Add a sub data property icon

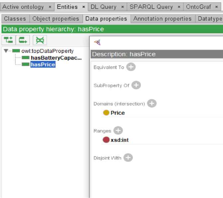[8, 40]
